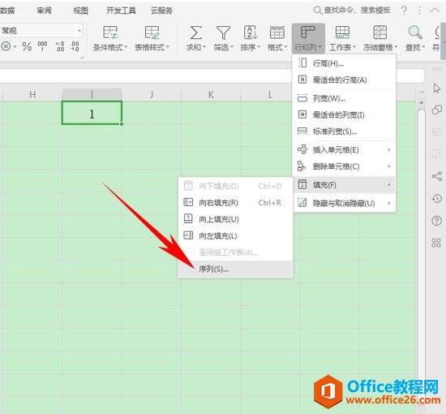Select 最适合的行高(A) menu item
The height and width of the screenshot is (414, 446).
(344, 80)
